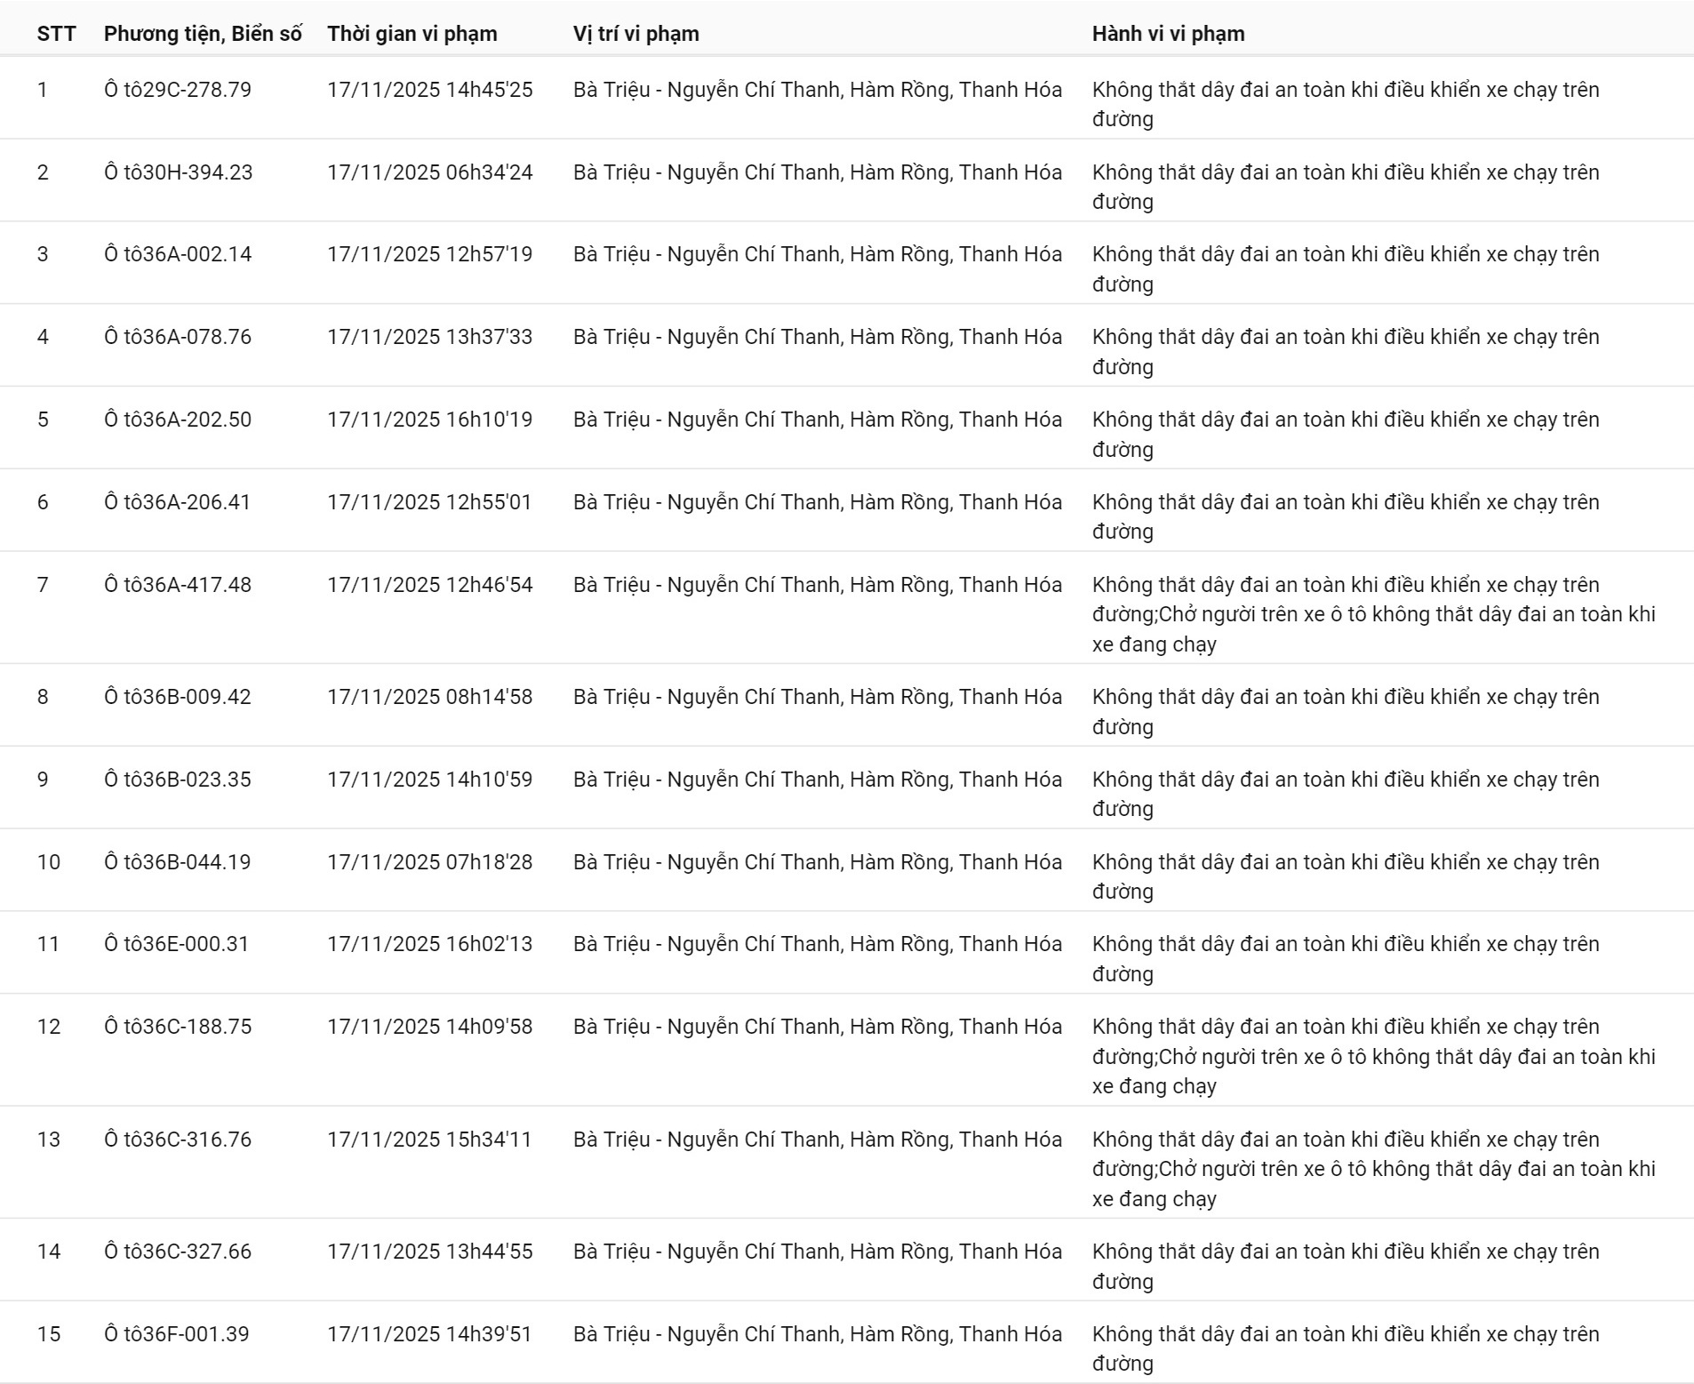Click the violation description for plate 36C-188.75

tap(1373, 1056)
